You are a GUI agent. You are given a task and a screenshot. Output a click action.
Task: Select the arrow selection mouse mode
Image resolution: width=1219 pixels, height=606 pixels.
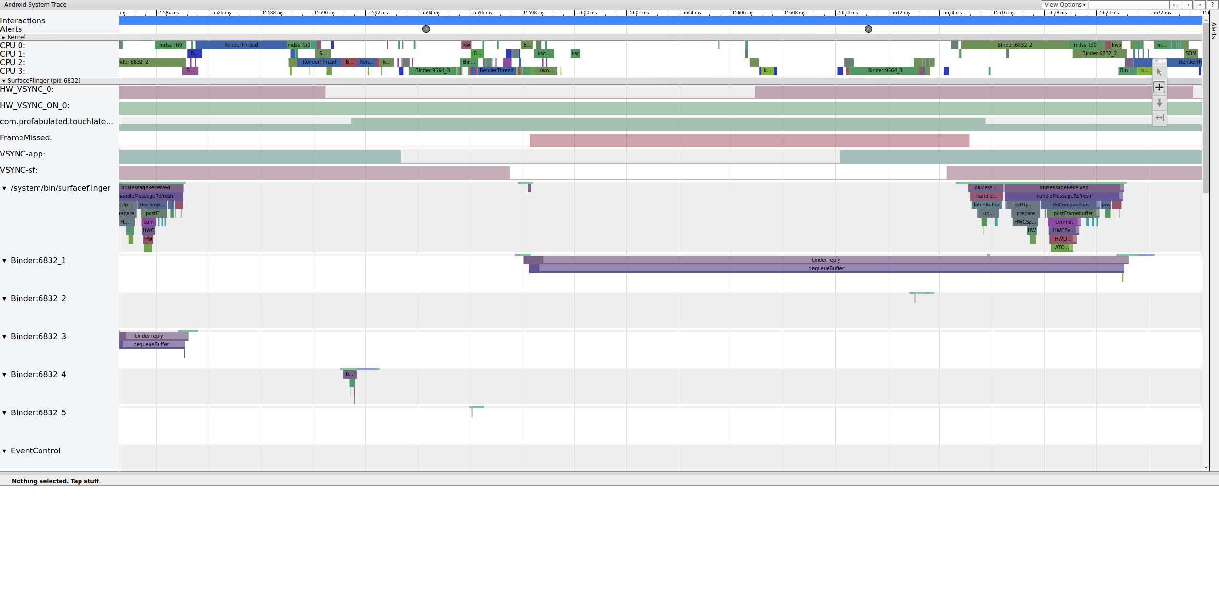point(1159,72)
